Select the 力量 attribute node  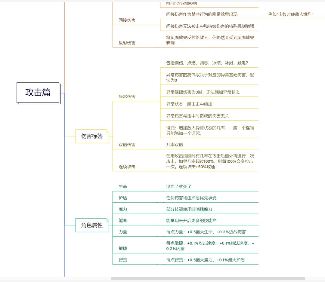click(x=123, y=232)
